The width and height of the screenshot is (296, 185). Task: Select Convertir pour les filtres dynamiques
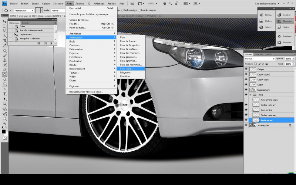tap(91, 14)
